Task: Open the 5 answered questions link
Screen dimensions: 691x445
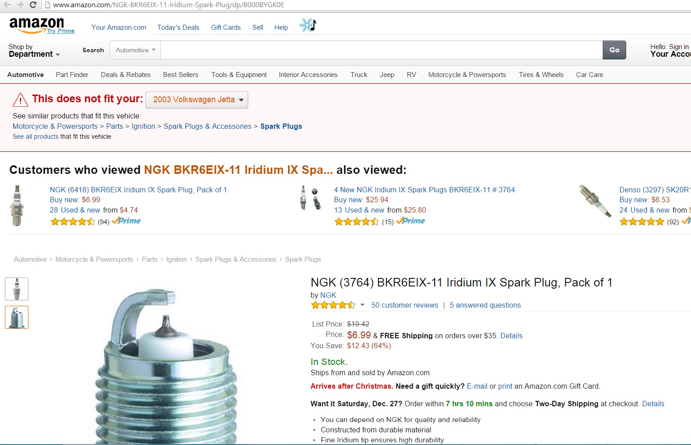Action: tap(485, 305)
